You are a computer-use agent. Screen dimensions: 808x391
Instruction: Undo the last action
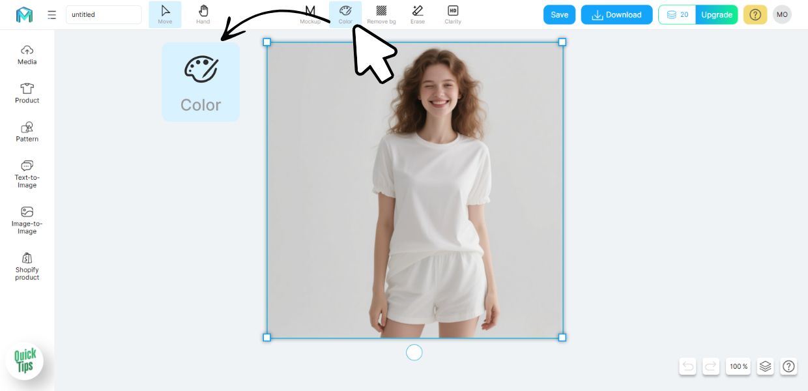(687, 366)
